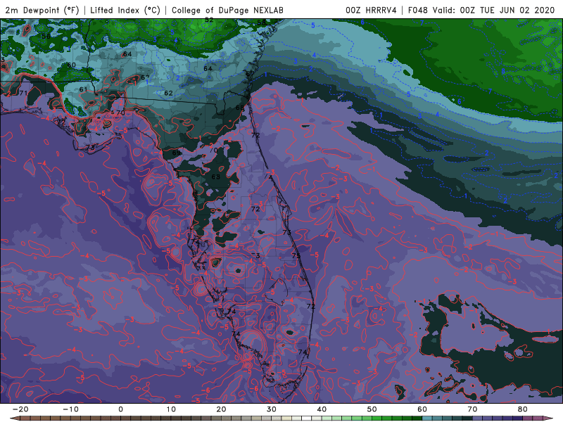Click the dewpoint value 60 on the map
Image resolution: width=563 pixels, height=422 pixels.
click(72, 65)
